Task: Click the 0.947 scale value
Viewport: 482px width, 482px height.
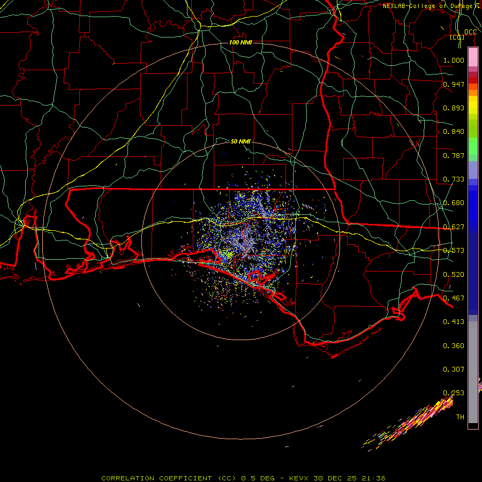Action: (x=454, y=84)
